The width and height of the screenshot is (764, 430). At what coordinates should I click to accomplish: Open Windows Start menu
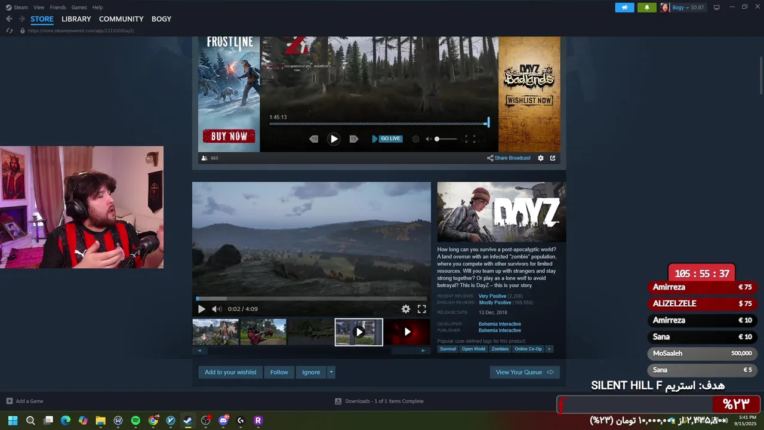[x=13, y=420]
